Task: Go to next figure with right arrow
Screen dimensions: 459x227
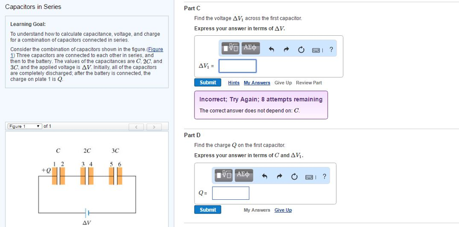Action: click(x=154, y=126)
